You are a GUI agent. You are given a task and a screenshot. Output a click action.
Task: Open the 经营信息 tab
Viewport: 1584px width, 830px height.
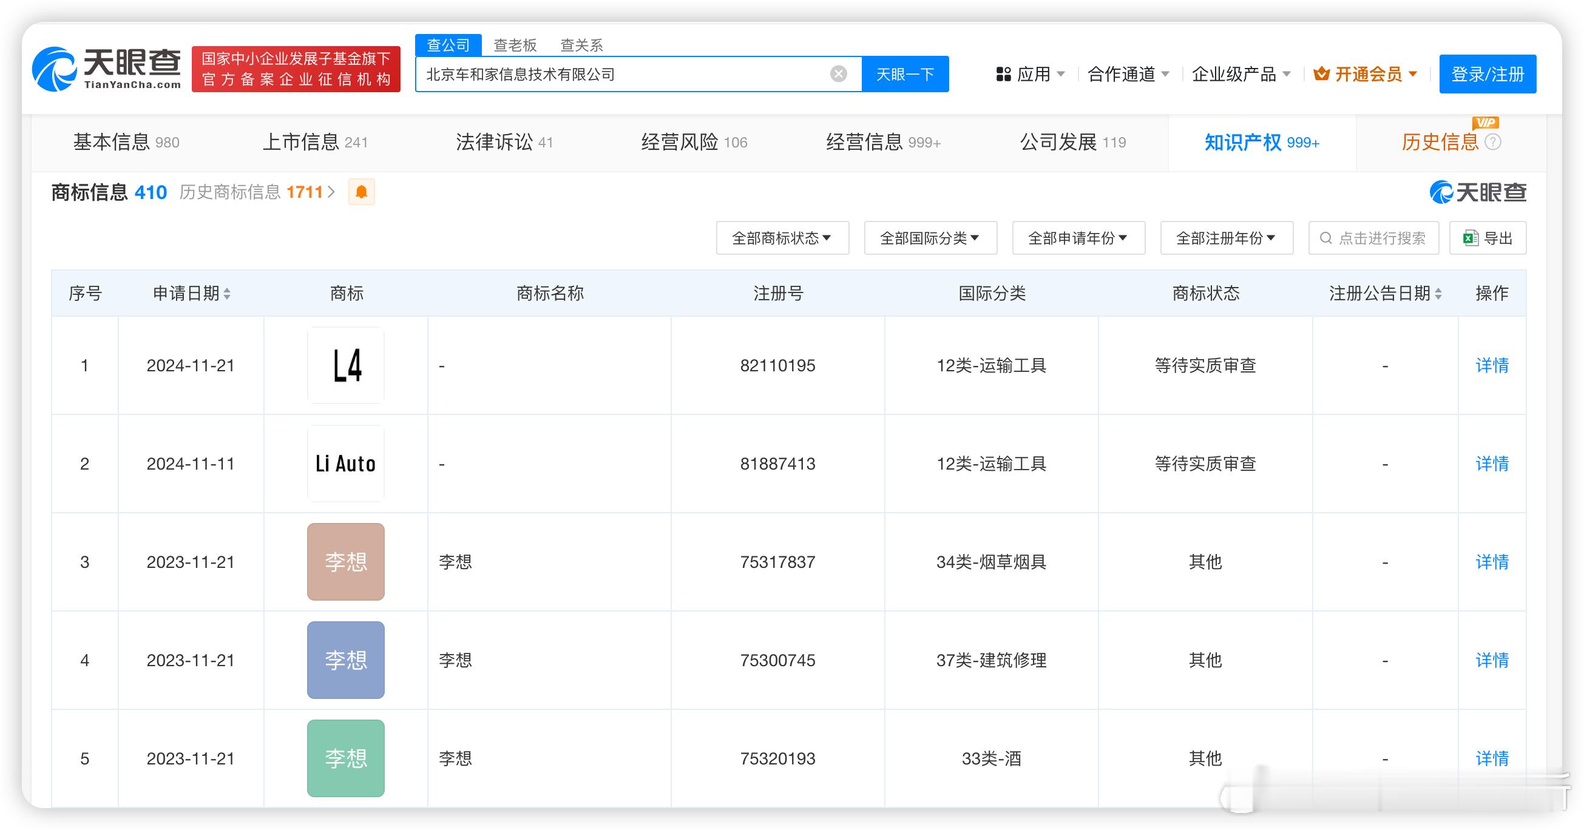[884, 142]
